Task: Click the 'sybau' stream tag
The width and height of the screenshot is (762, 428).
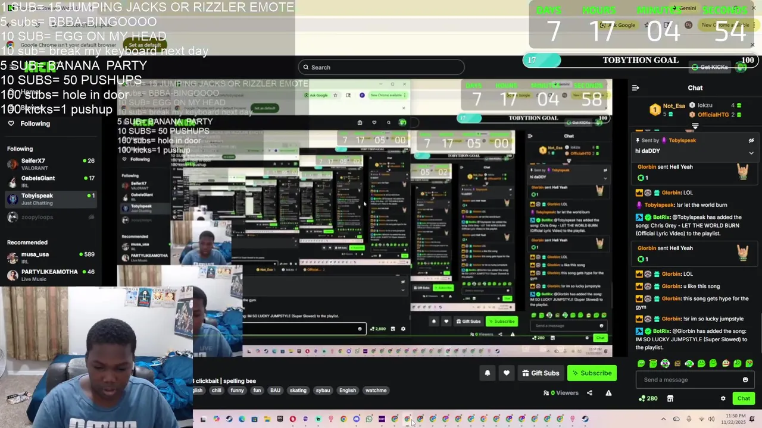Action: click(x=323, y=391)
